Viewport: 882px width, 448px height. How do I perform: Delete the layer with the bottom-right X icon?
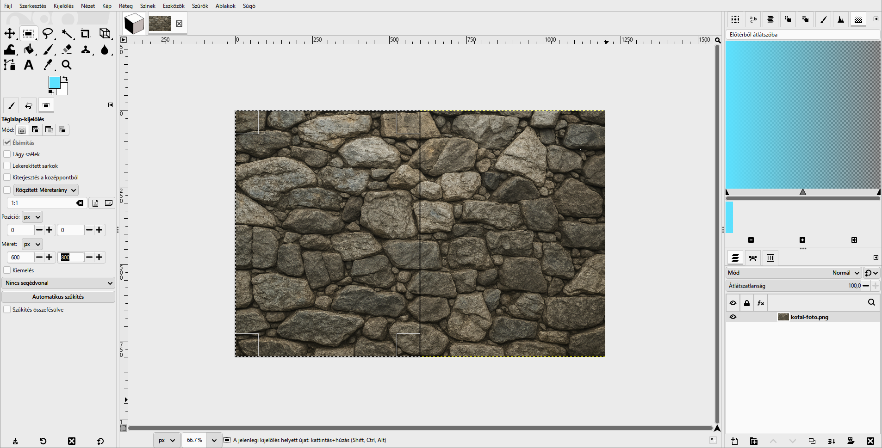870,441
